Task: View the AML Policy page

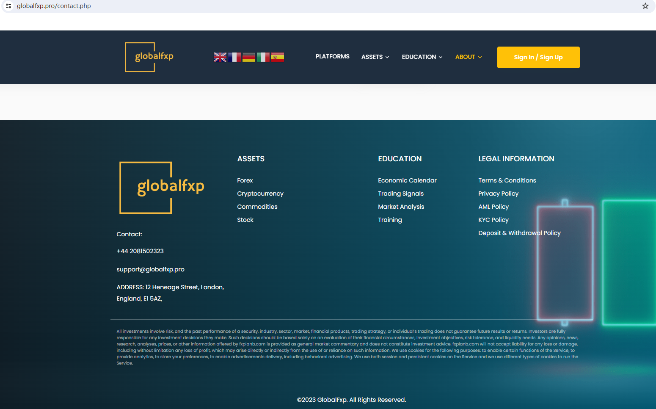Action: point(493,207)
